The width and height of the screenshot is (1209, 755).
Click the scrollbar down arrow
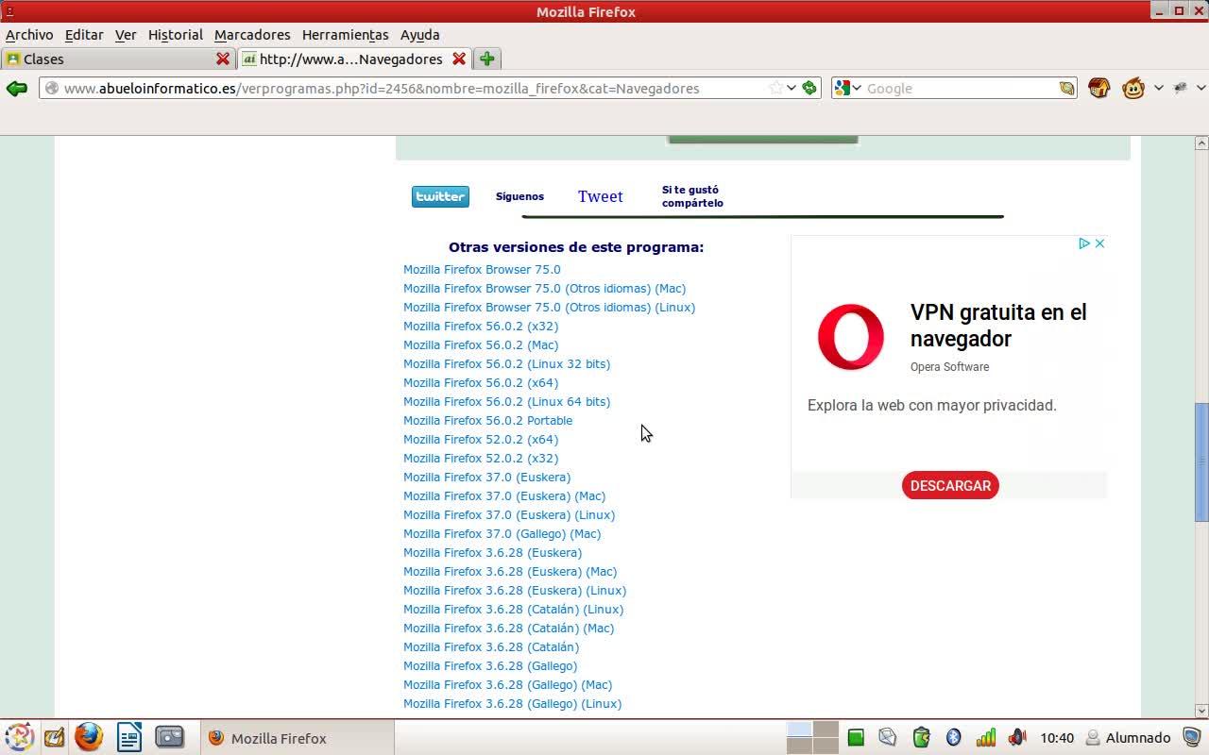pos(1201,711)
